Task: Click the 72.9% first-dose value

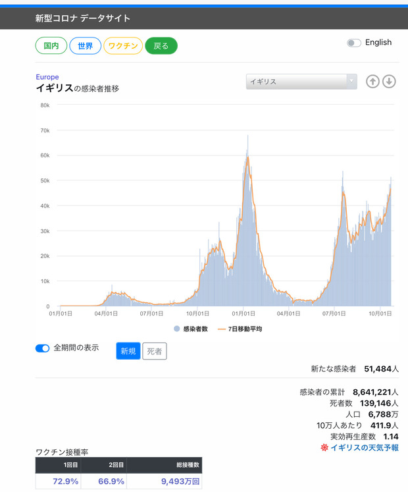Action: click(x=66, y=481)
